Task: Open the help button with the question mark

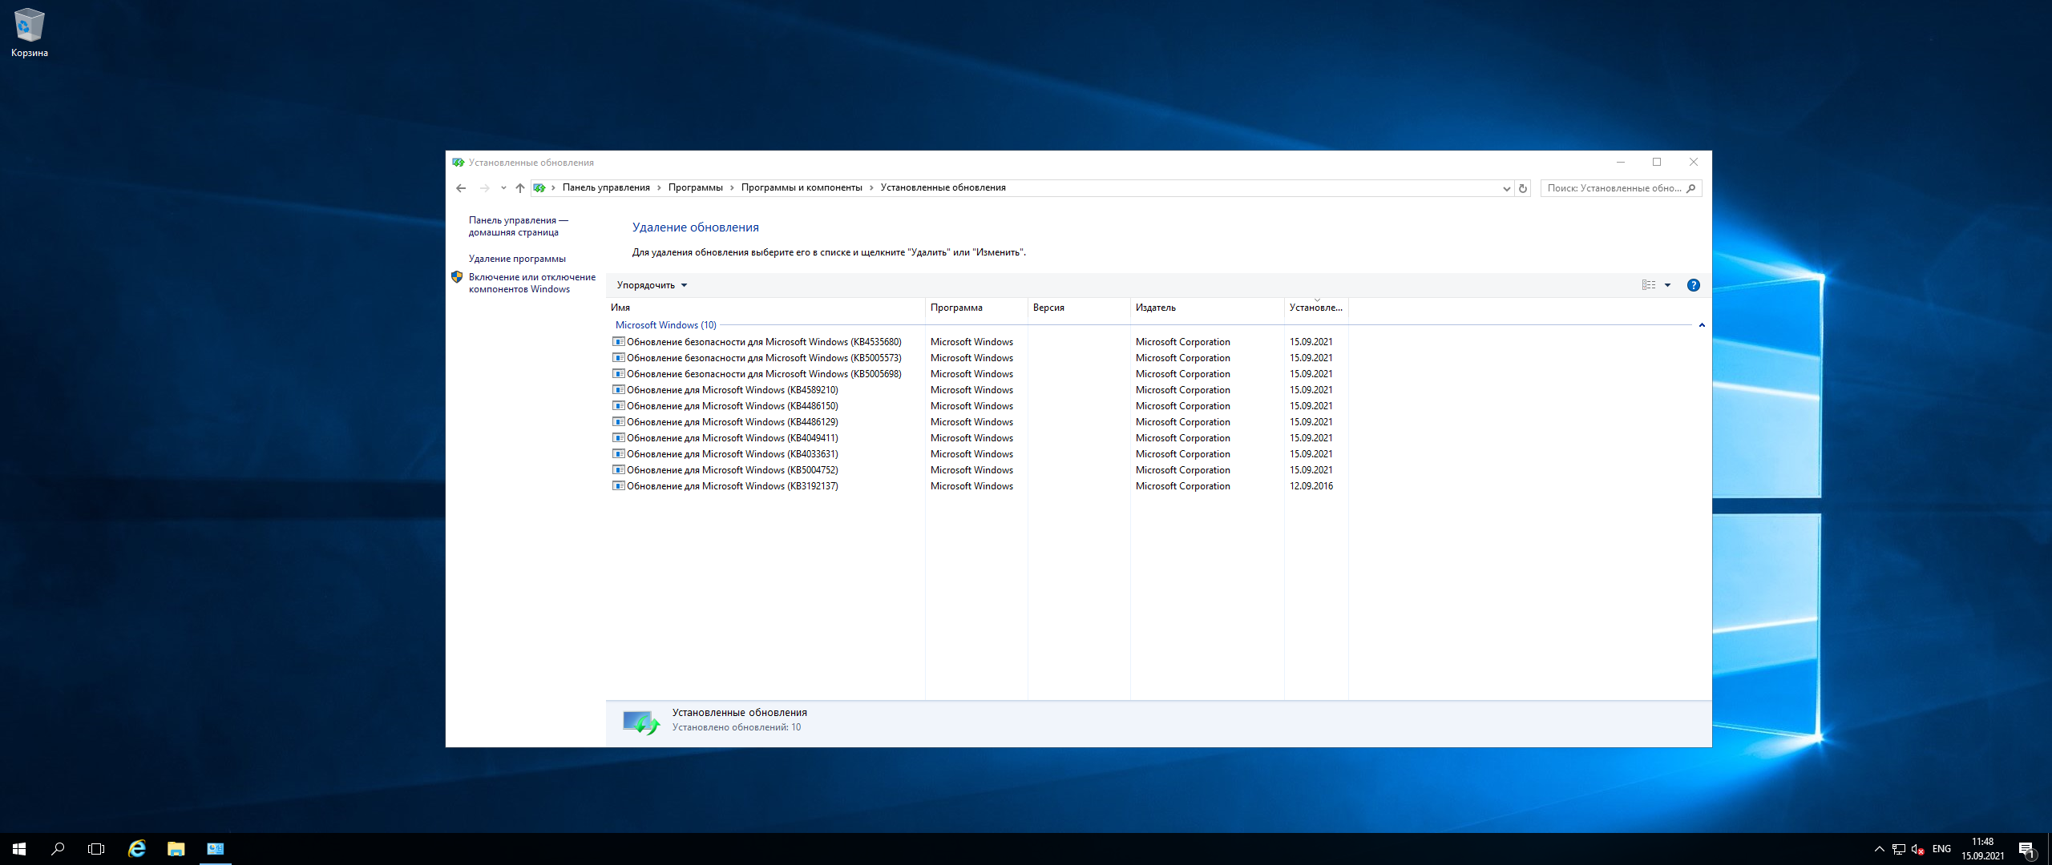Action: (1694, 285)
